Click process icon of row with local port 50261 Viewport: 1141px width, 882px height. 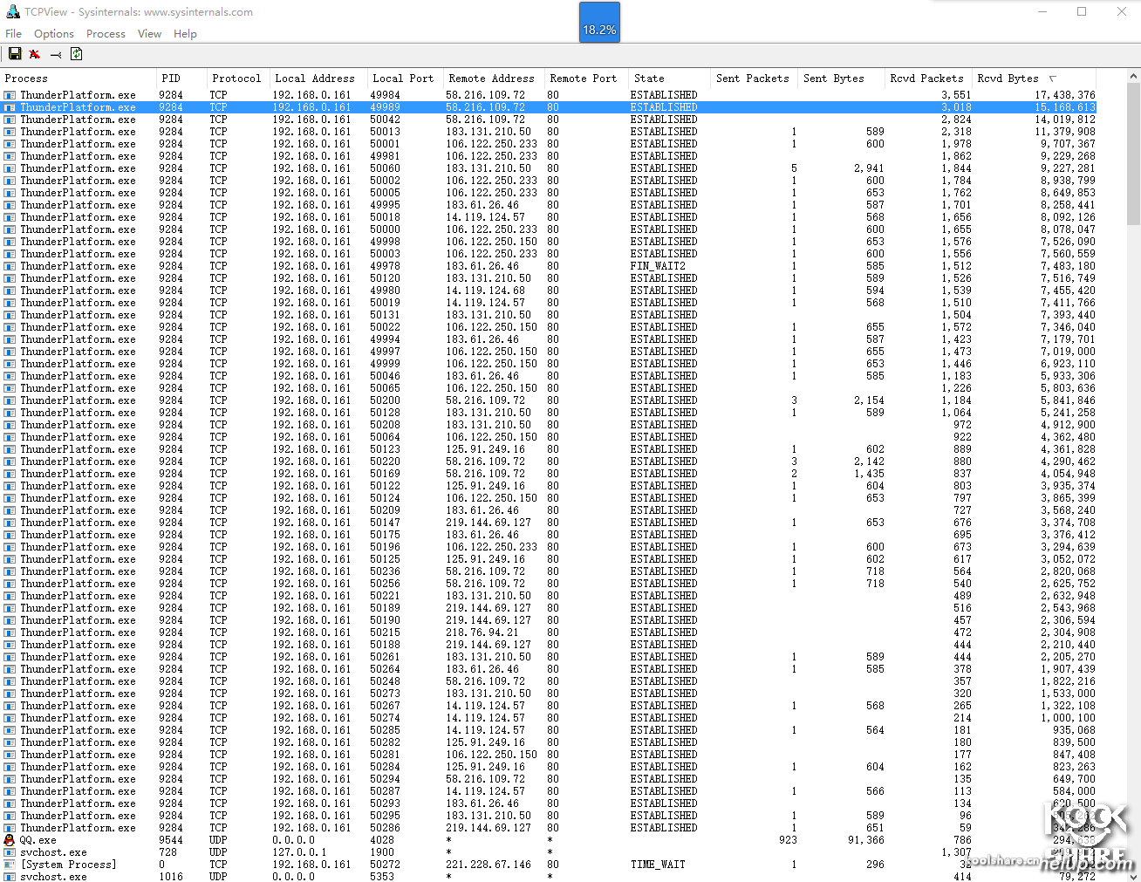coord(10,657)
